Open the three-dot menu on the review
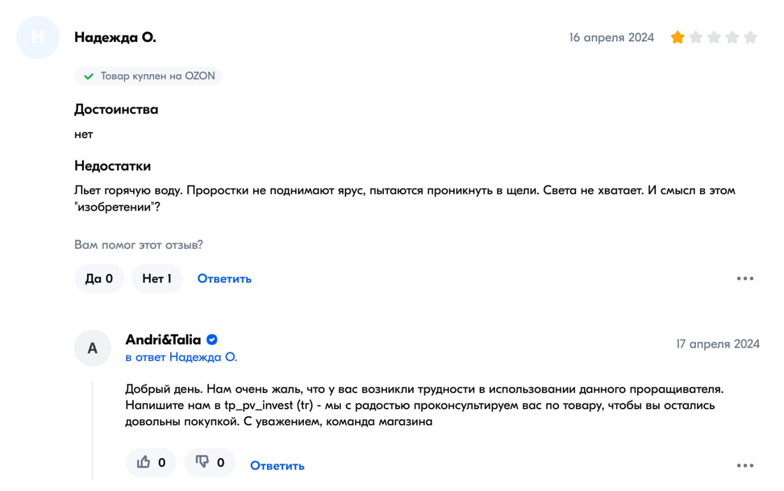This screenshot has width=784, height=491. pyautogui.click(x=745, y=279)
